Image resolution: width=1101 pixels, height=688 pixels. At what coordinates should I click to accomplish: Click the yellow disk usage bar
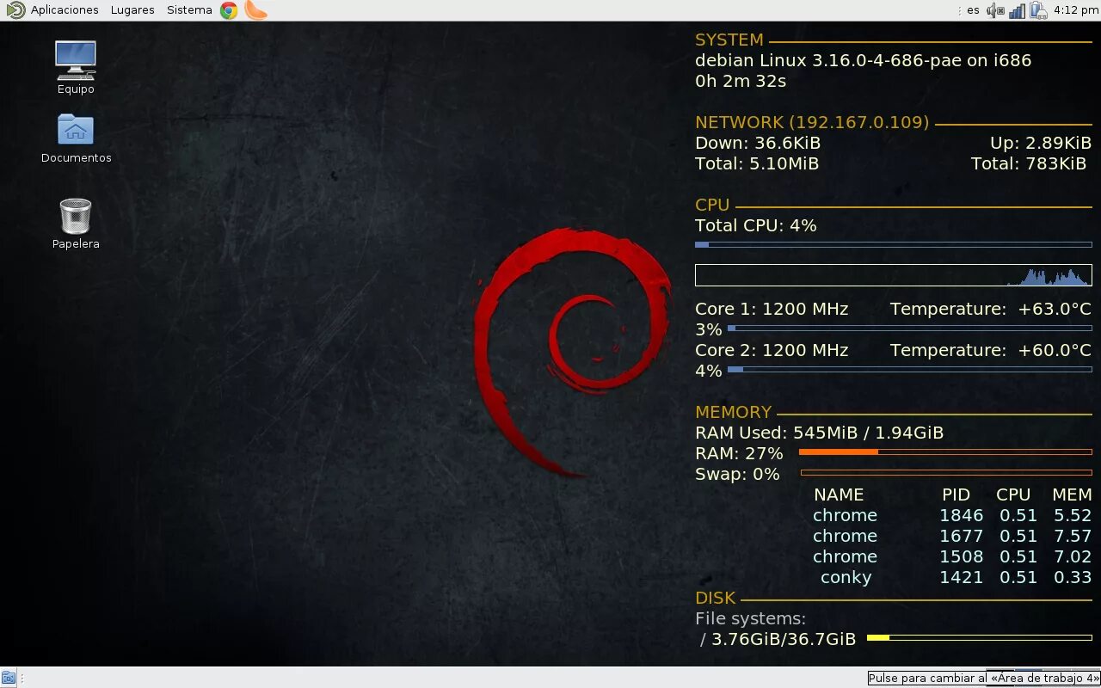coord(980,638)
